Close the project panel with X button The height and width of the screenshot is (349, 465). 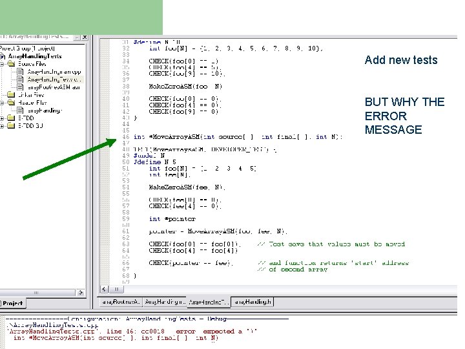click(85, 37)
